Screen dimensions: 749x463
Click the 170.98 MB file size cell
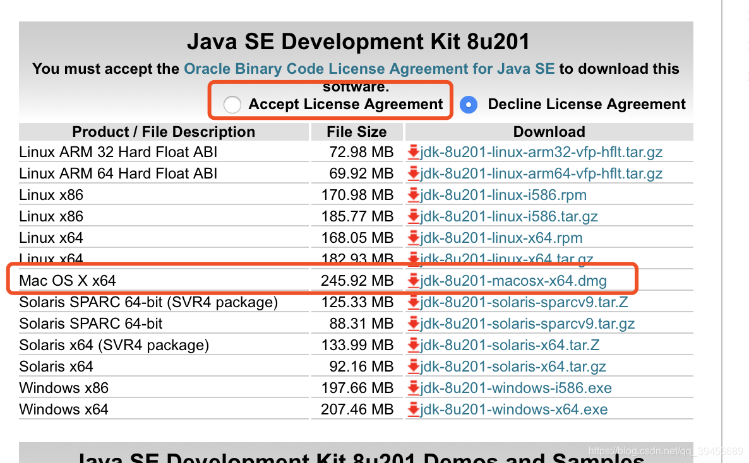click(x=357, y=195)
